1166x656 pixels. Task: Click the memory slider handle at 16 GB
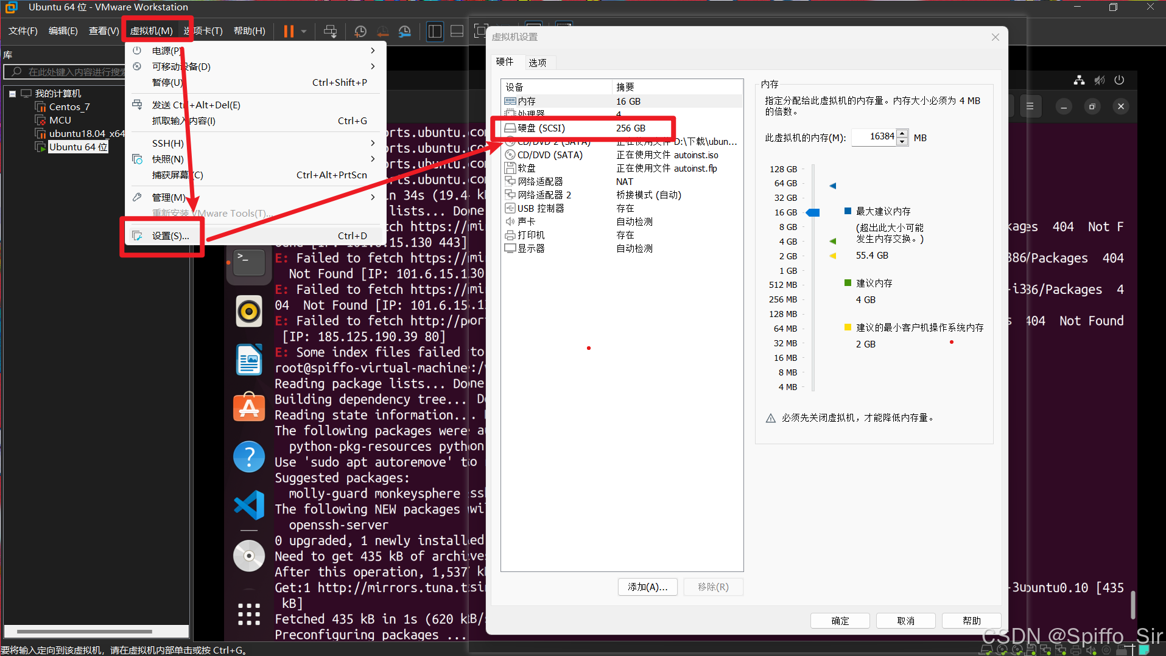tap(813, 212)
